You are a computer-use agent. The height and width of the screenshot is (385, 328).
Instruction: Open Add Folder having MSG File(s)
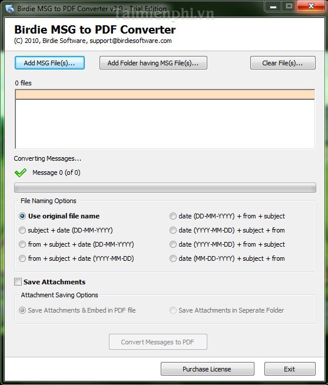[x=153, y=63]
